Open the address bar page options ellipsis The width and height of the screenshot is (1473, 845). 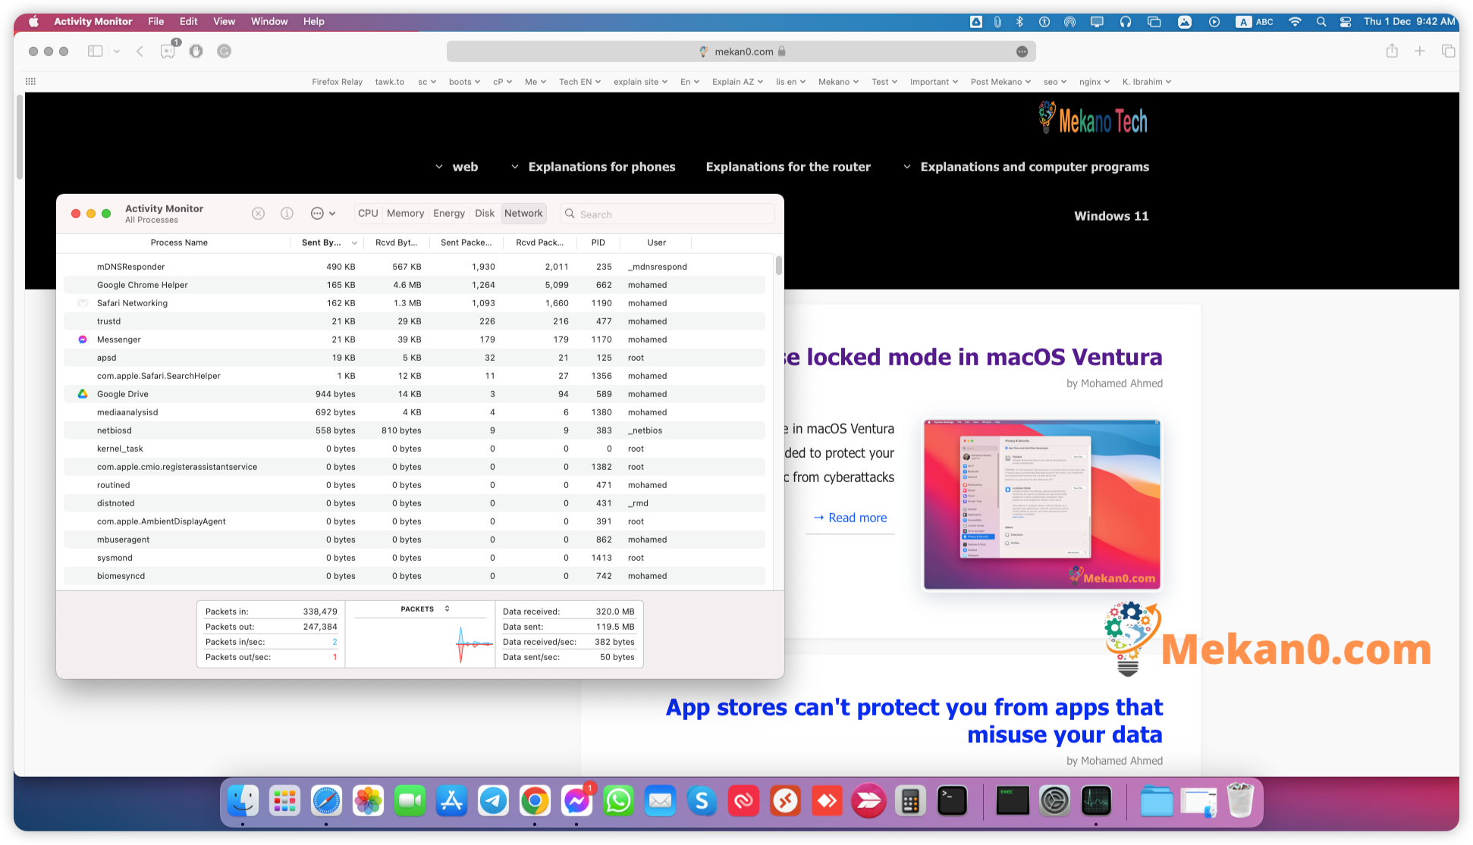[x=1022, y=52]
